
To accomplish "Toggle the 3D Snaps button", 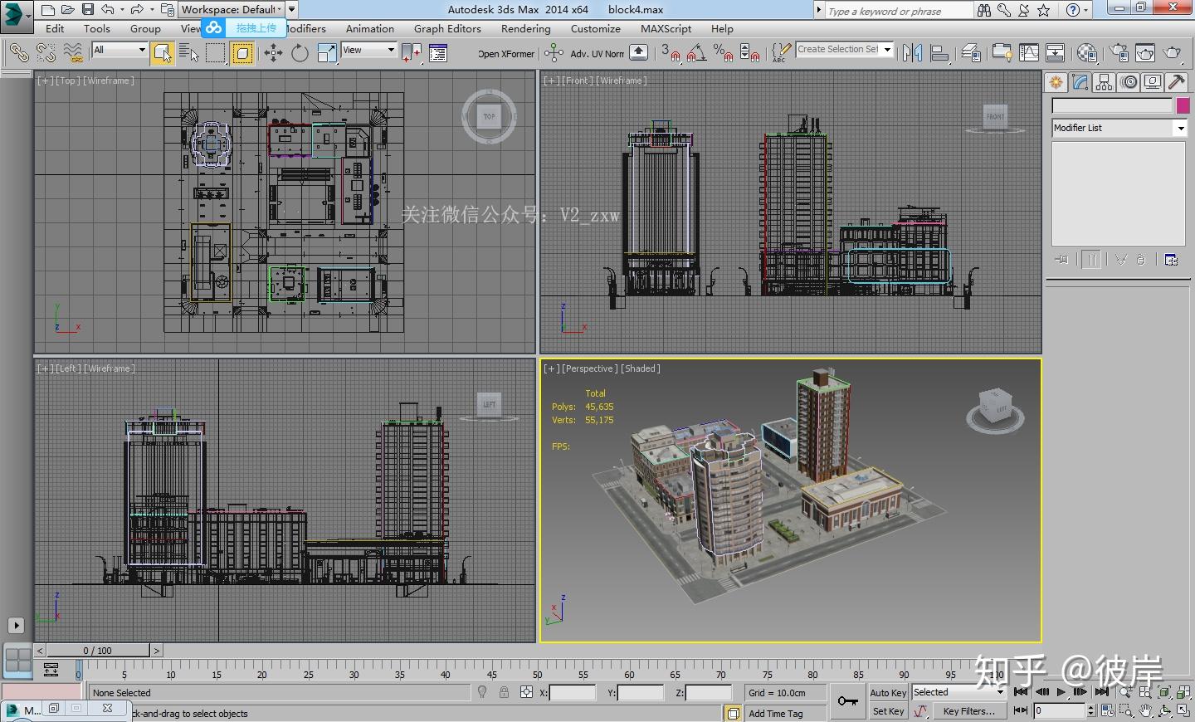I will coord(671,53).
